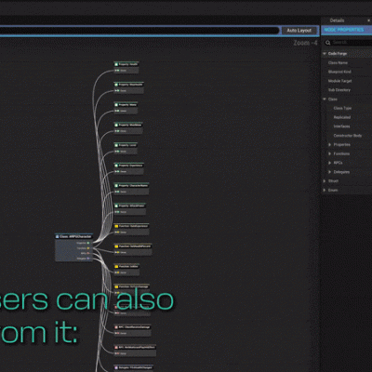The width and height of the screenshot is (372, 372).
Task: Expand the Struct section
Action: point(325,181)
